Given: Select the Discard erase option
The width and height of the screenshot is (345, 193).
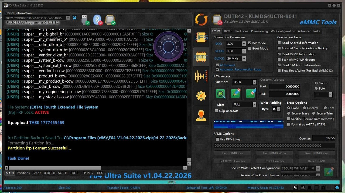Looking at the screenshot, I should [305, 108].
